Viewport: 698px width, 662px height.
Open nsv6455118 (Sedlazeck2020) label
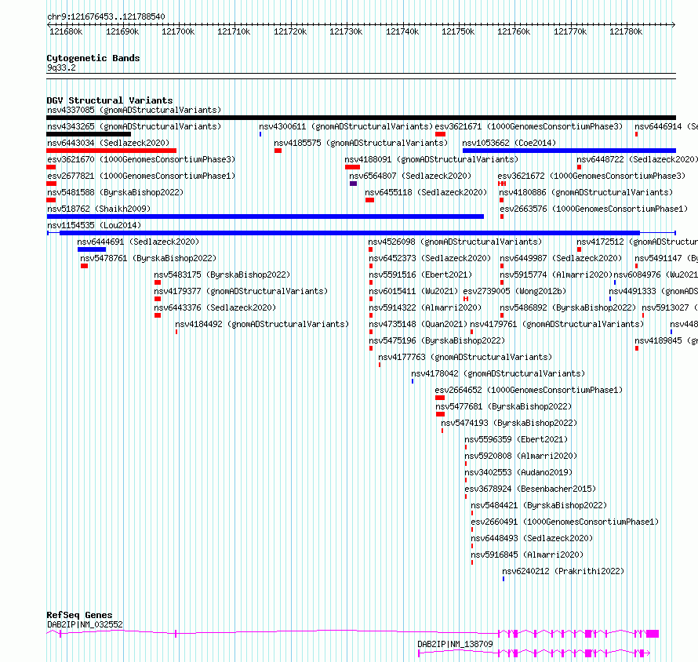click(426, 192)
